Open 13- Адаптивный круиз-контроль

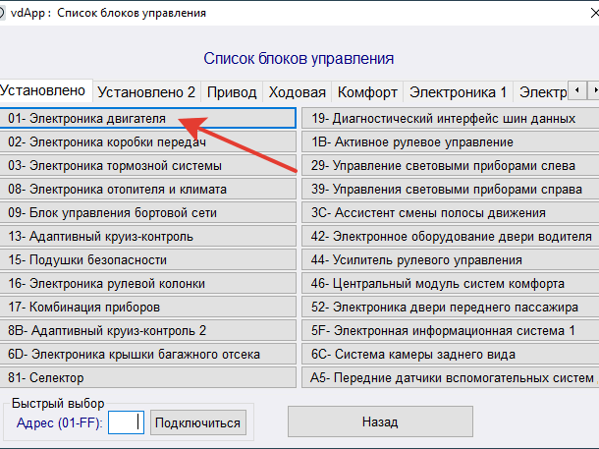tap(147, 236)
